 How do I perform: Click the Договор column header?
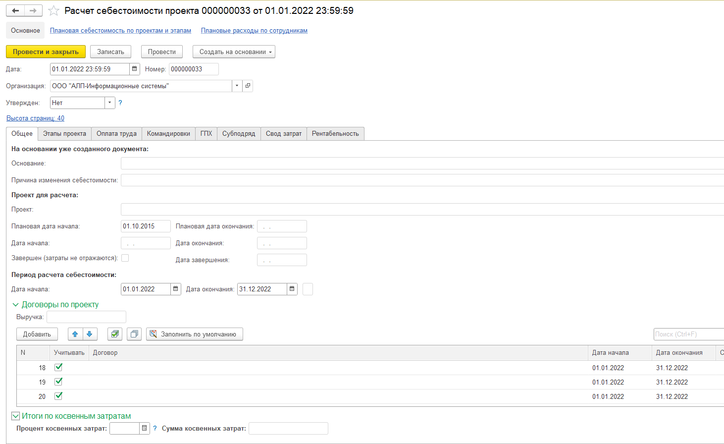click(338, 353)
